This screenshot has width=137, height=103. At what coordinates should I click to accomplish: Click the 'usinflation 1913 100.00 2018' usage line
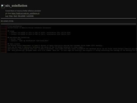tap(40, 33)
